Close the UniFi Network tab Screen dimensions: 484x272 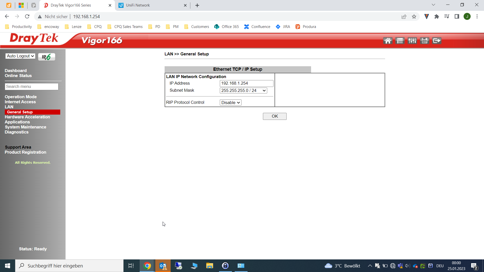pos(185,5)
